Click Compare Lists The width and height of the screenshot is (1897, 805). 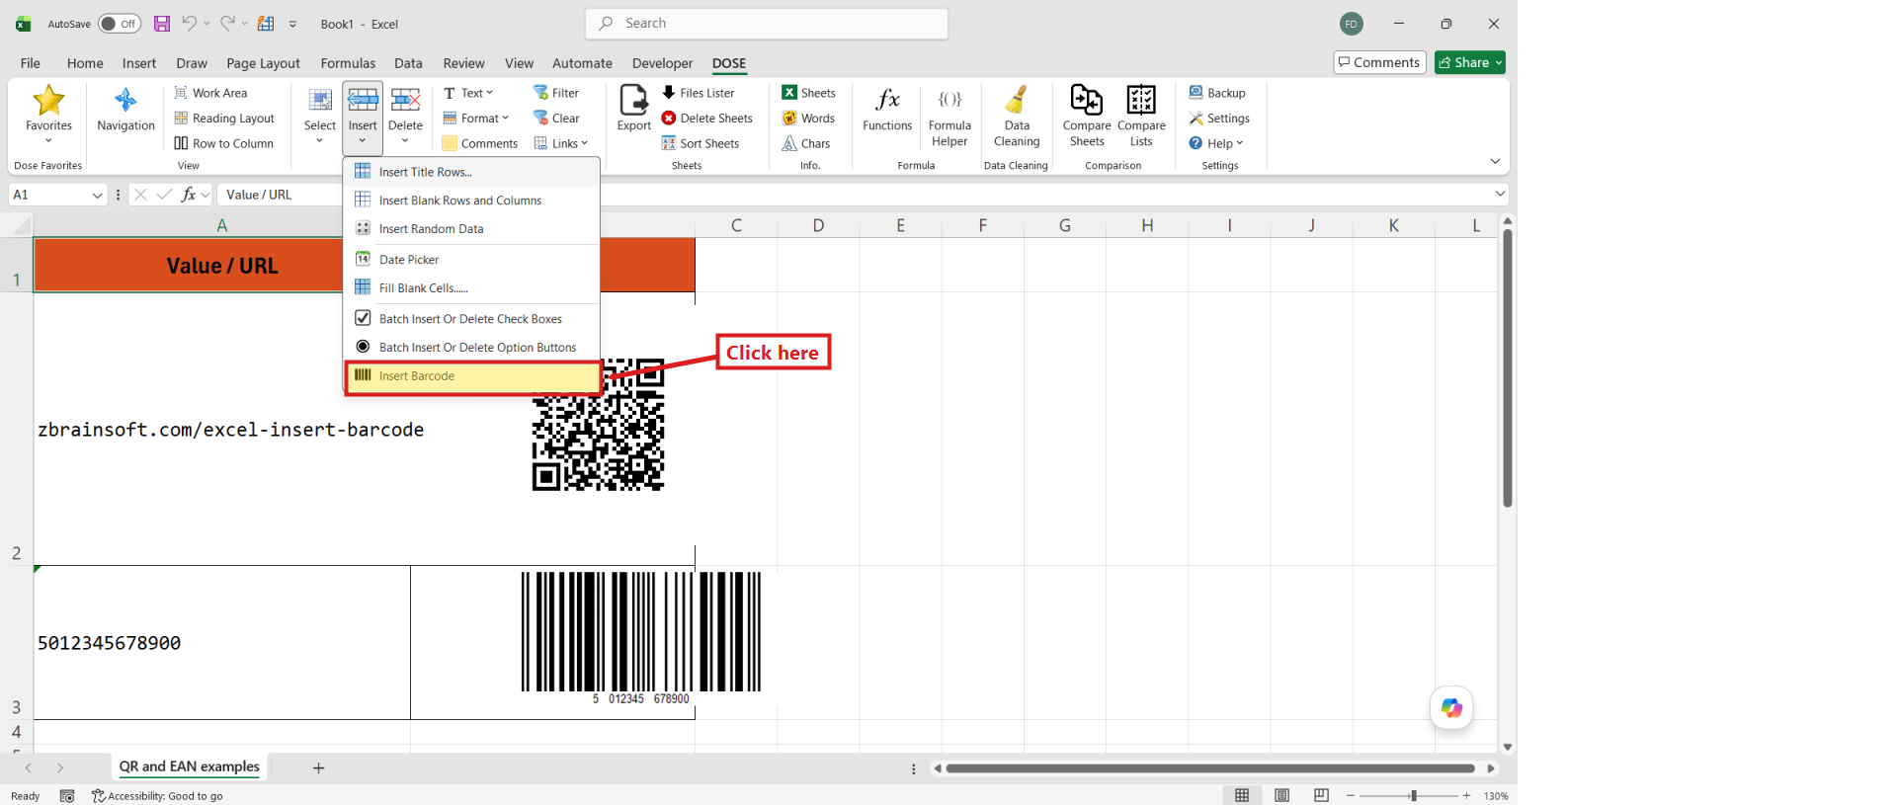[1141, 117]
